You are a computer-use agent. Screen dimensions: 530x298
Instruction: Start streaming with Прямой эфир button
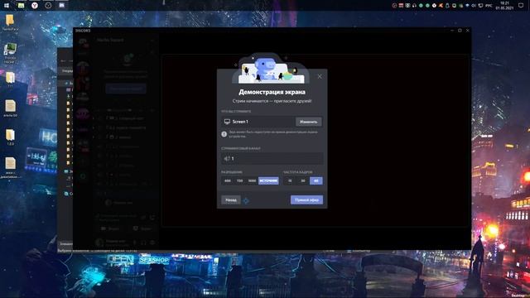[306, 200]
